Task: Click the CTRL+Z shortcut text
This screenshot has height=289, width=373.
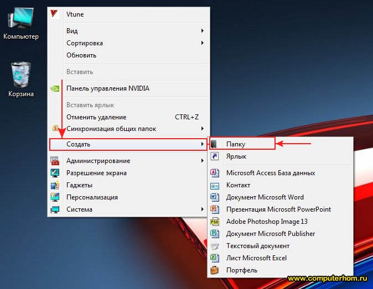Action: coord(186,117)
